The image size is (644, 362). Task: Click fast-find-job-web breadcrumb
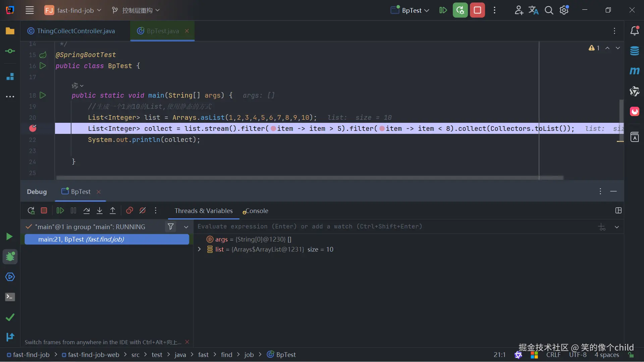[91, 355]
